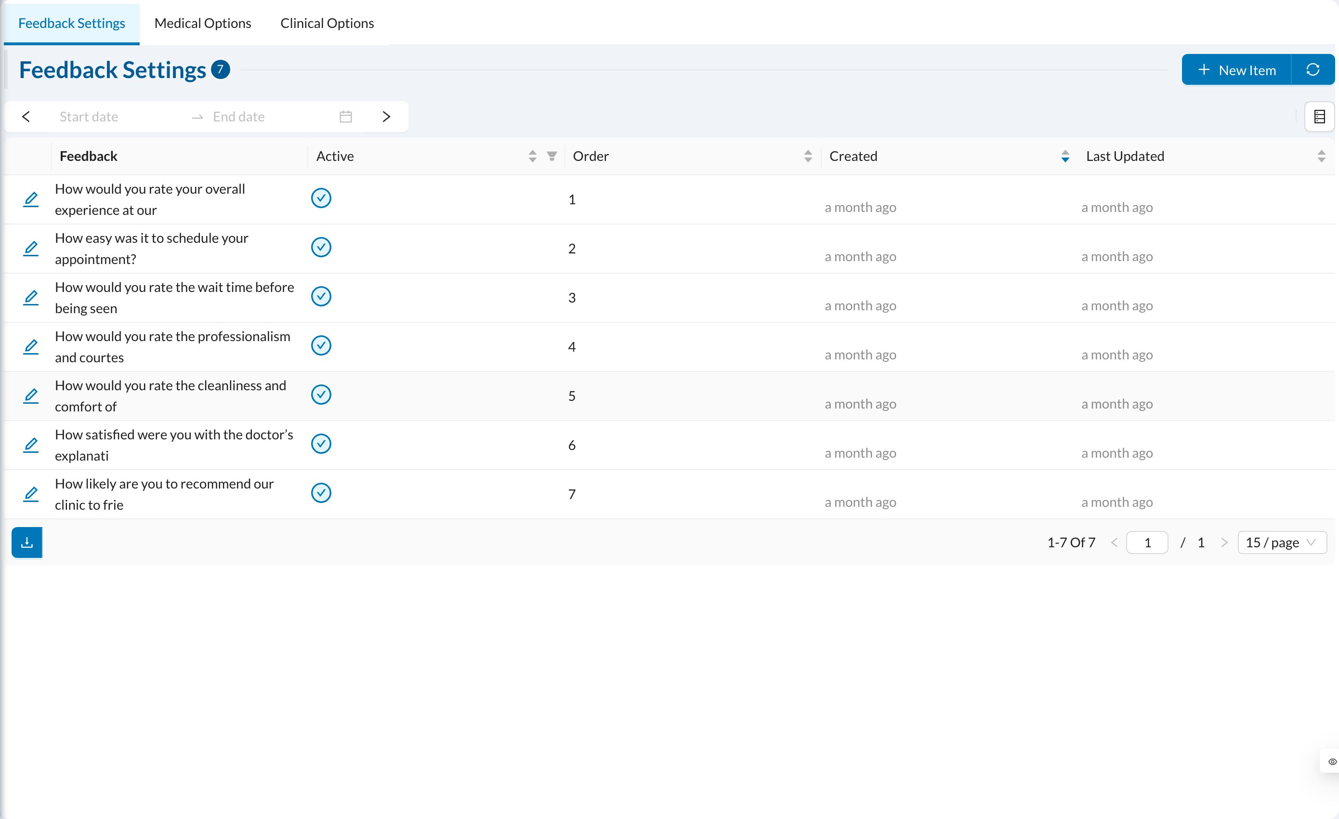Toggle active status for recommend clinic question

click(x=321, y=493)
